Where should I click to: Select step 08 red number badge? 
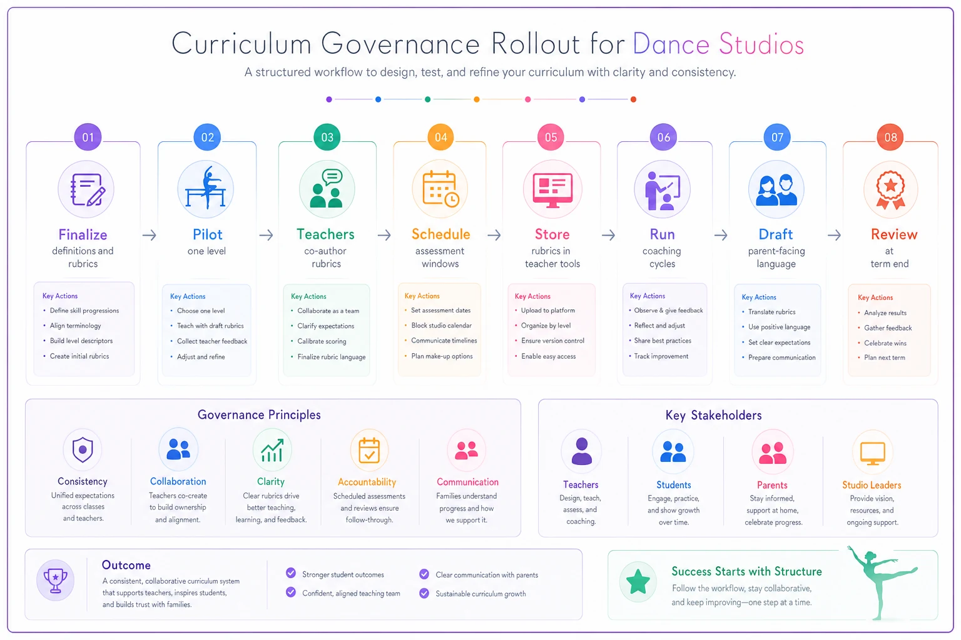click(890, 137)
